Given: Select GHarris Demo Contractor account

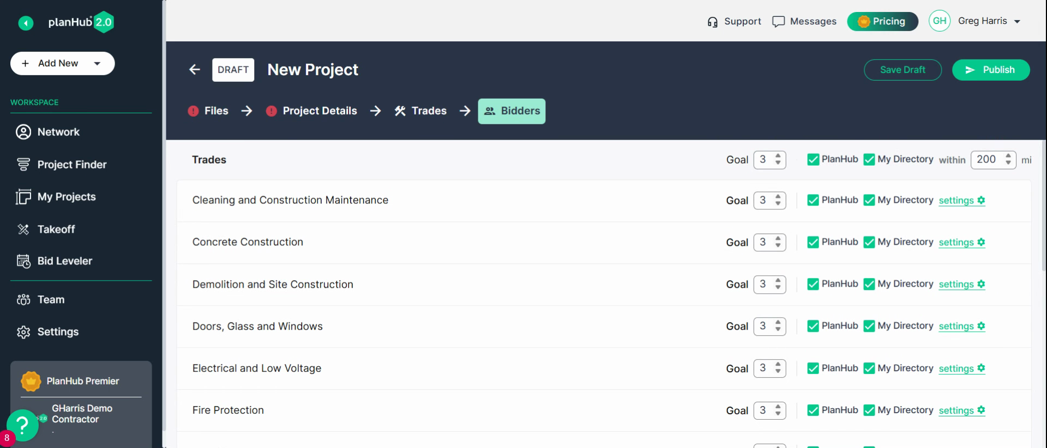Looking at the screenshot, I should (x=82, y=414).
